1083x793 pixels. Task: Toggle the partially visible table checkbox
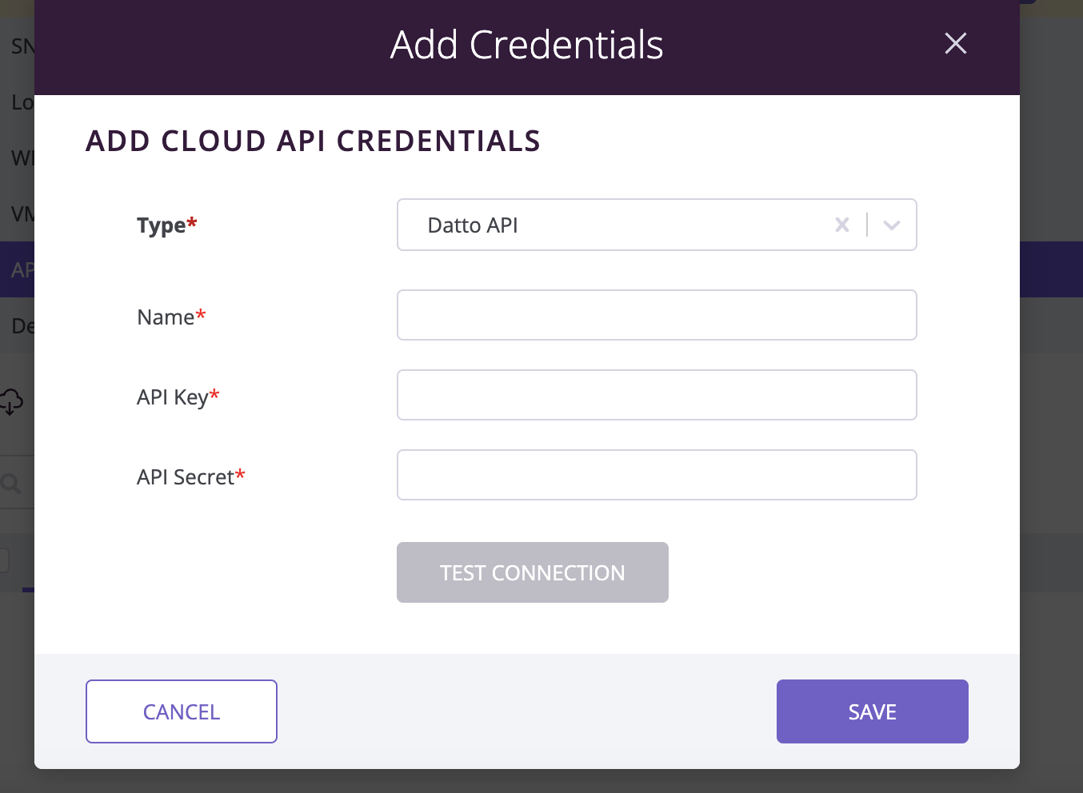pyautogui.click(x=3, y=560)
